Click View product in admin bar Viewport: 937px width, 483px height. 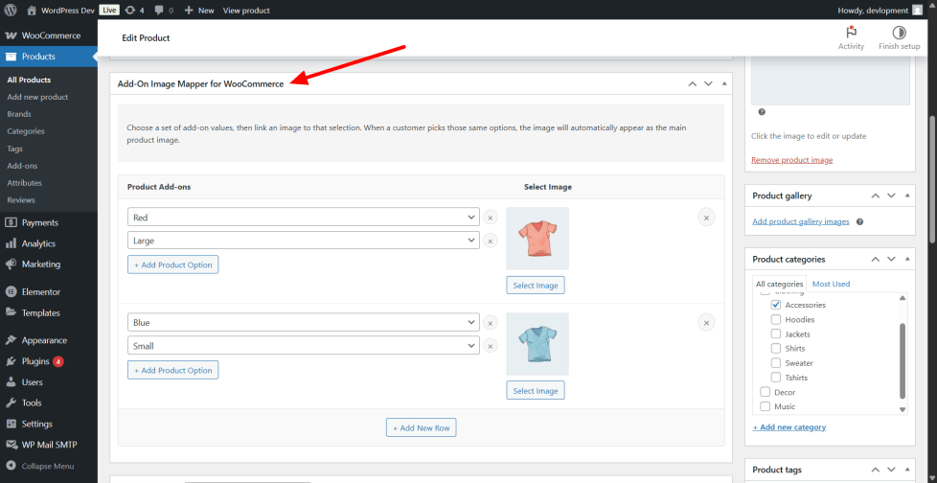click(x=246, y=11)
